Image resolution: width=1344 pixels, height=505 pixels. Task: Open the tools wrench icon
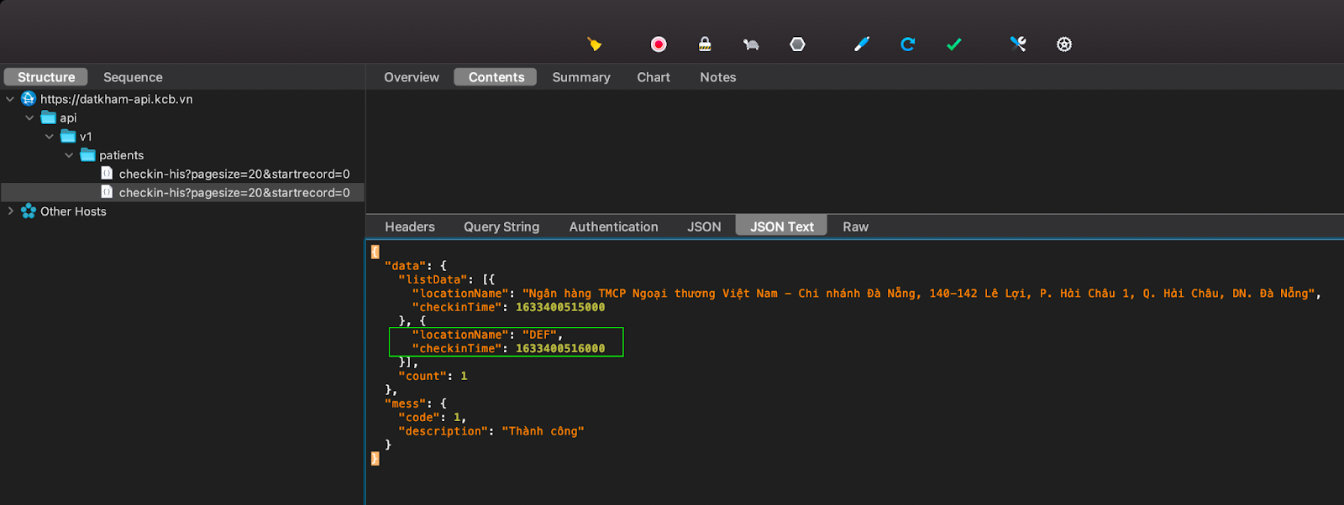tap(1018, 44)
